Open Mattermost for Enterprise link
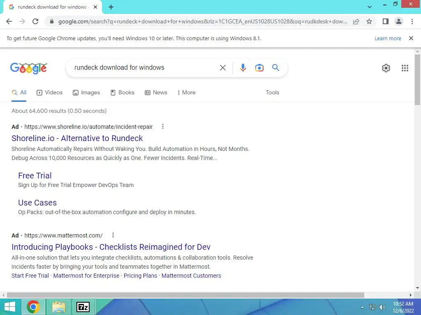The height and width of the screenshot is (315, 421). pyautogui.click(x=86, y=276)
